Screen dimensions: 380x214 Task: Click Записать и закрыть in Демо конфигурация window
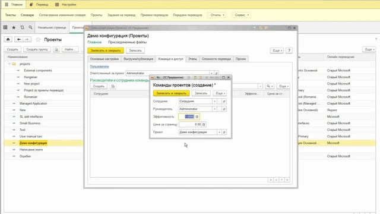pos(106,51)
